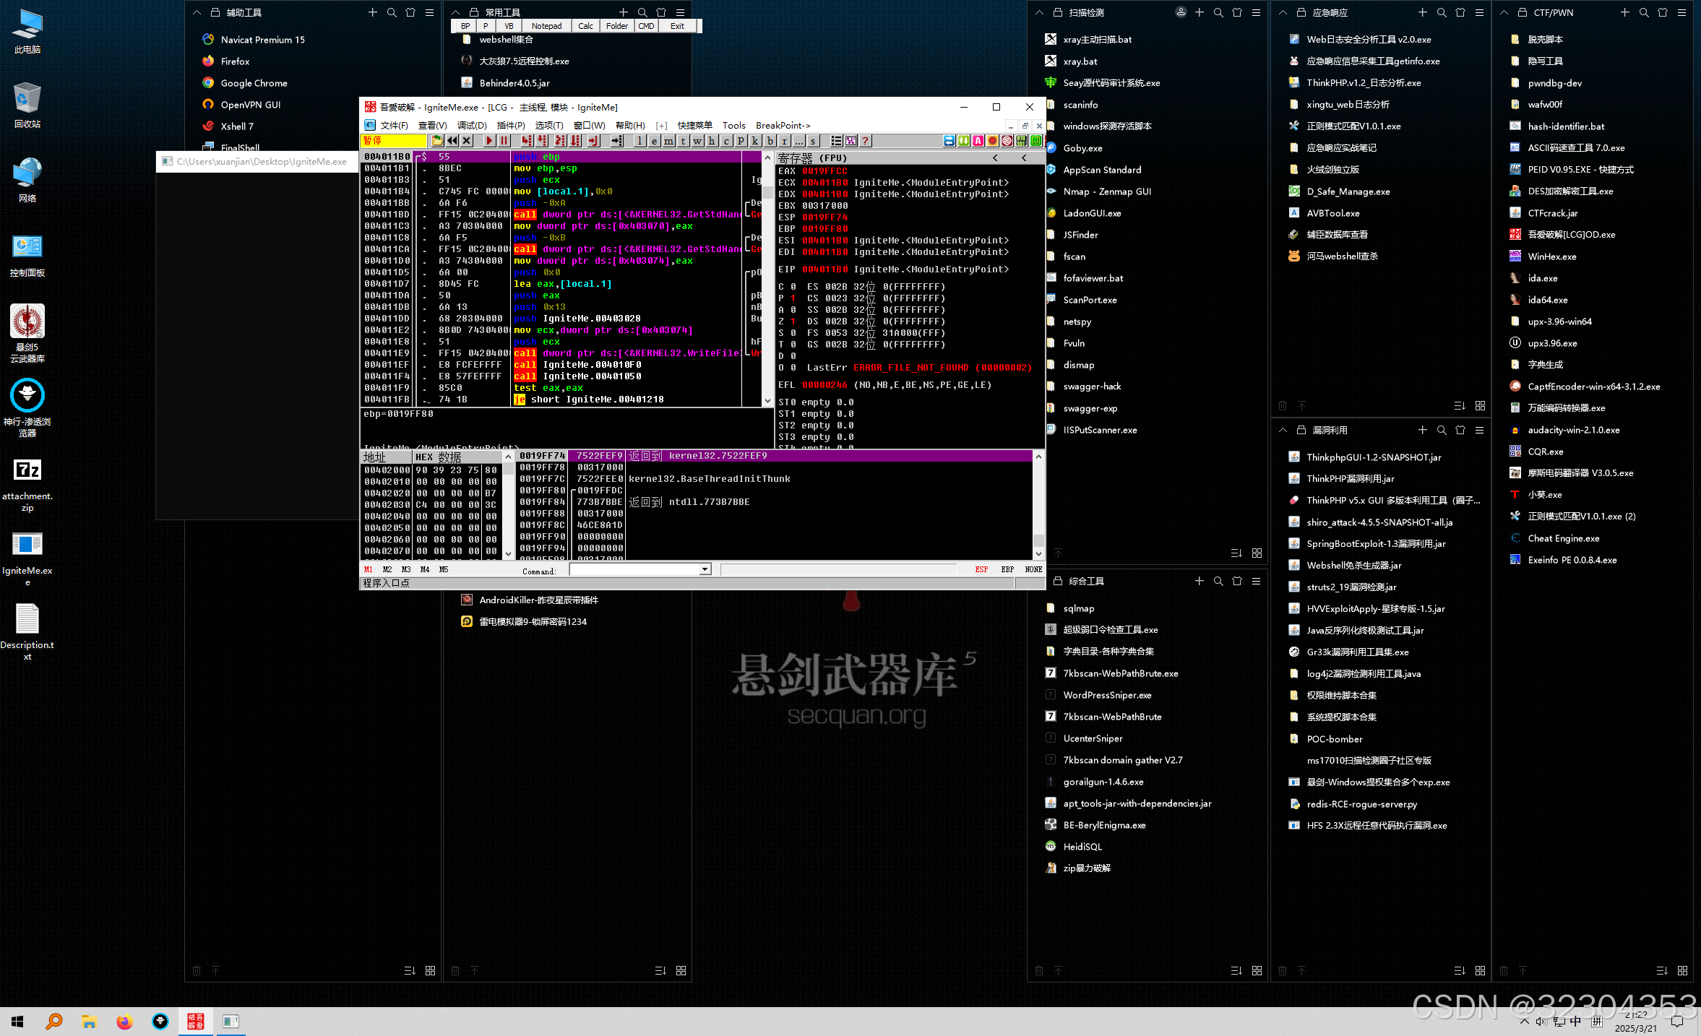Open the Tools menu
Viewport: 1701px width, 1036px height.
733,126
